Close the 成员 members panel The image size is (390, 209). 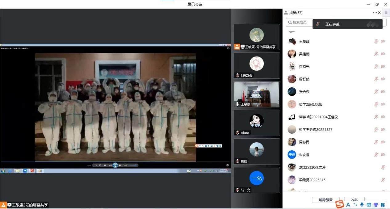coord(379,13)
